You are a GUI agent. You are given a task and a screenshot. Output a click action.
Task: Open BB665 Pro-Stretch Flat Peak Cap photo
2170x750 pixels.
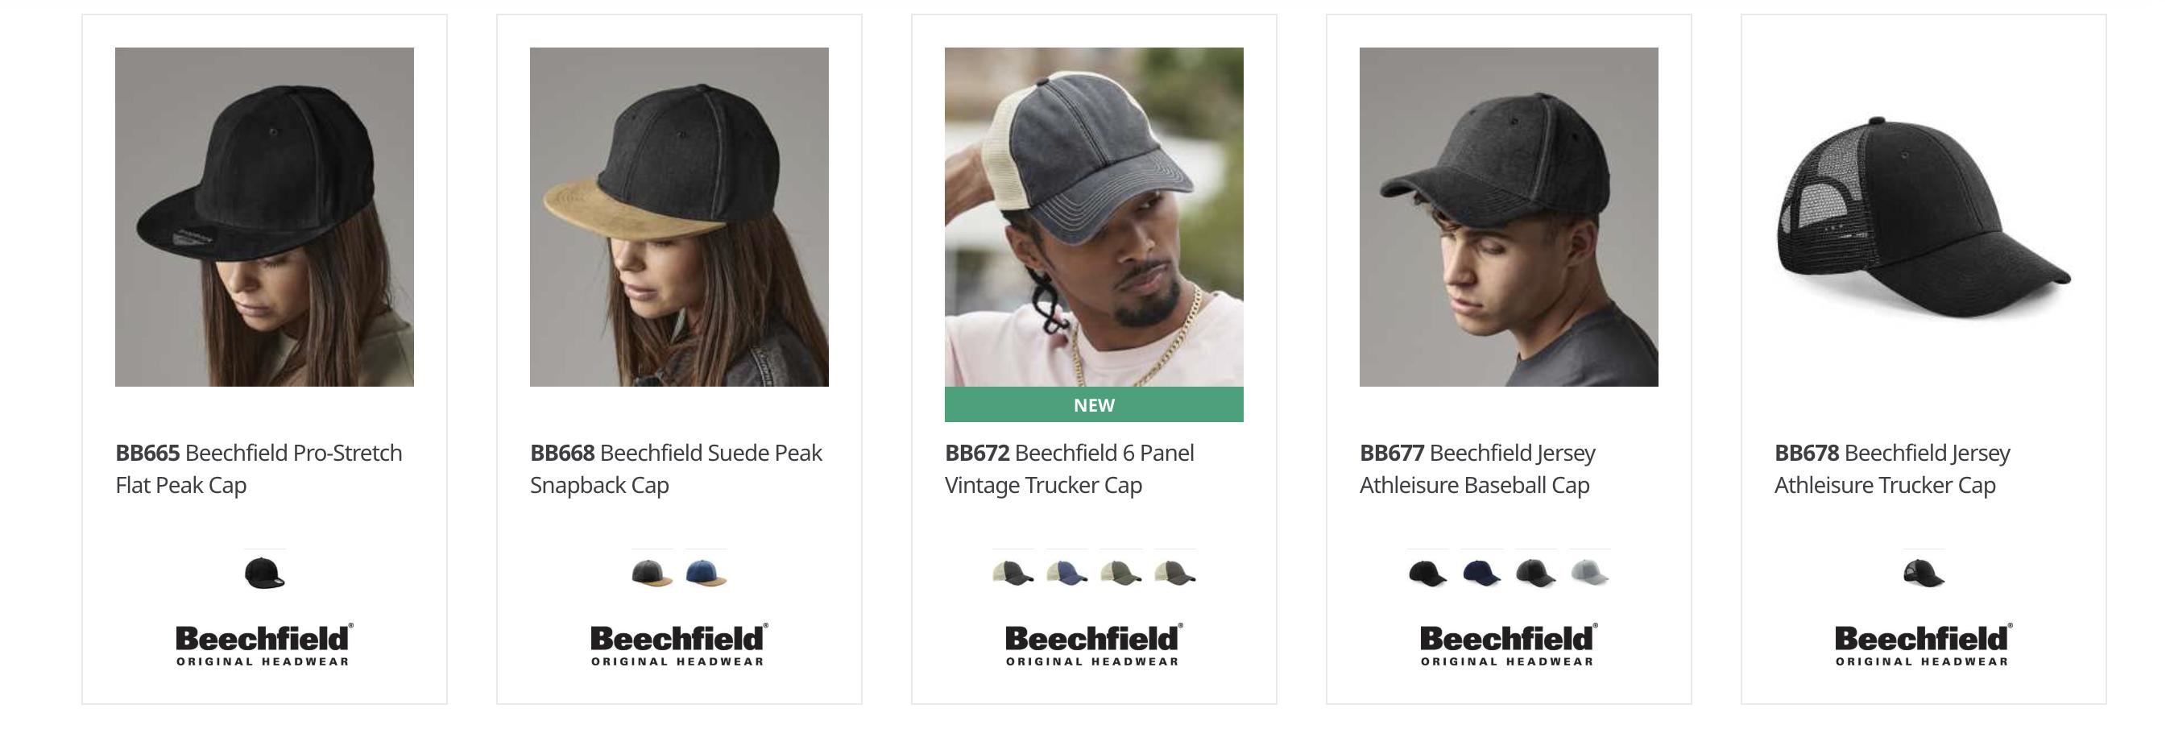point(264,217)
